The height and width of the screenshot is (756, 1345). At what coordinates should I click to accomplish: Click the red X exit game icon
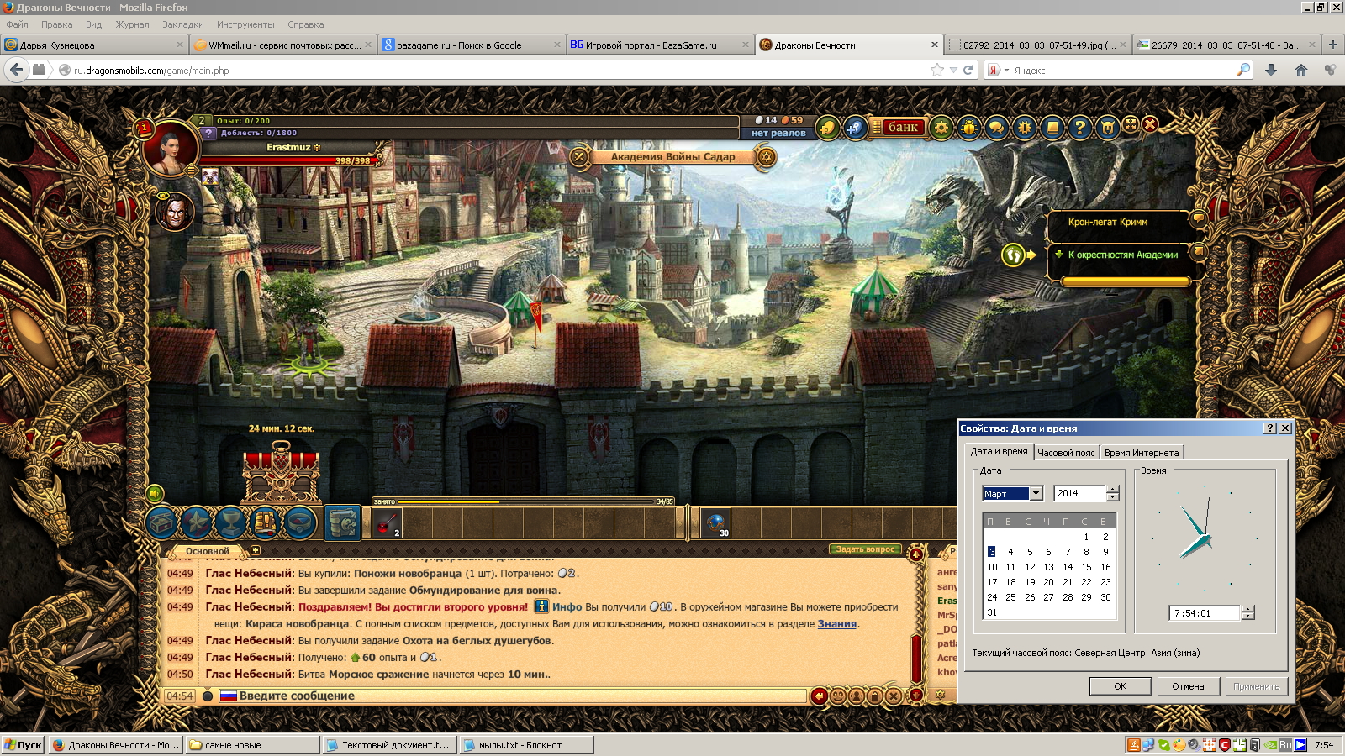1150,124
